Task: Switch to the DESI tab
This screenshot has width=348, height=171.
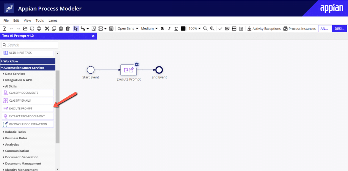Action: coord(339,28)
